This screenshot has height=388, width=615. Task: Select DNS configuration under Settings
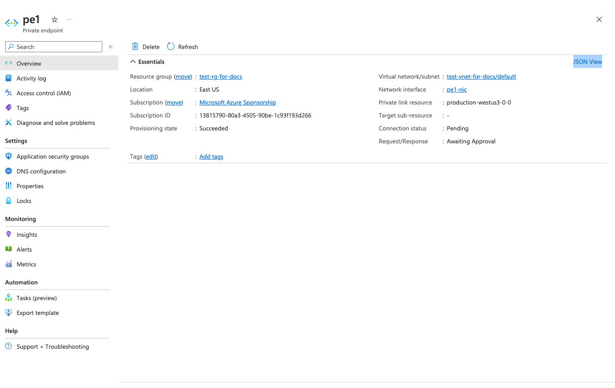(40, 171)
